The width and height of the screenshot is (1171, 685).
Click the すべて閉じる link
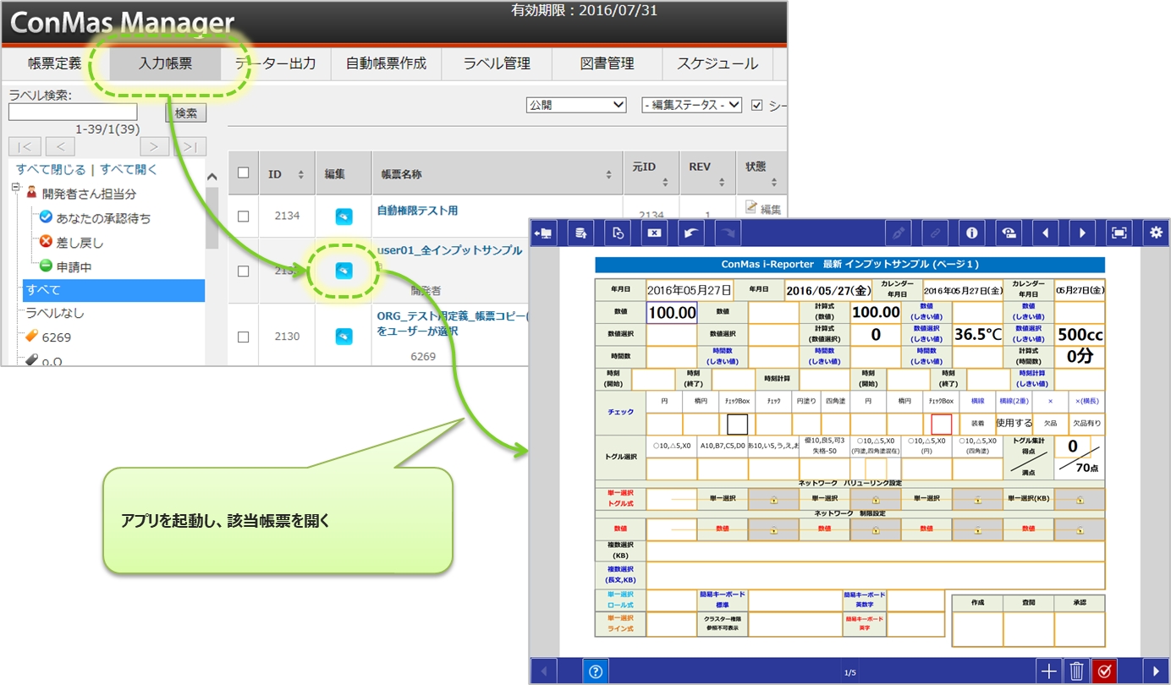[x=51, y=169]
